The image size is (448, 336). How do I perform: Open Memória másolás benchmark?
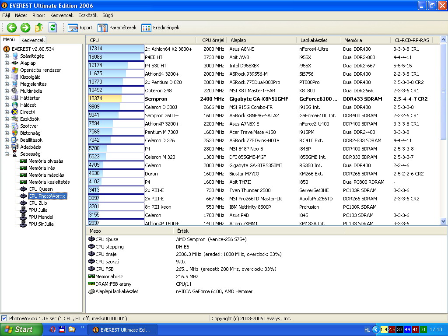pyautogui.click(x=46, y=175)
